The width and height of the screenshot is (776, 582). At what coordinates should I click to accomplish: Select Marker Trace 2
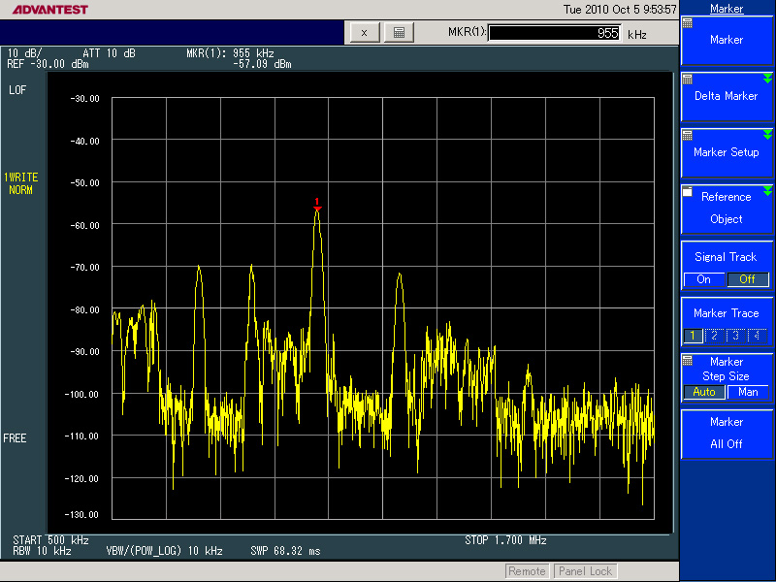(715, 336)
